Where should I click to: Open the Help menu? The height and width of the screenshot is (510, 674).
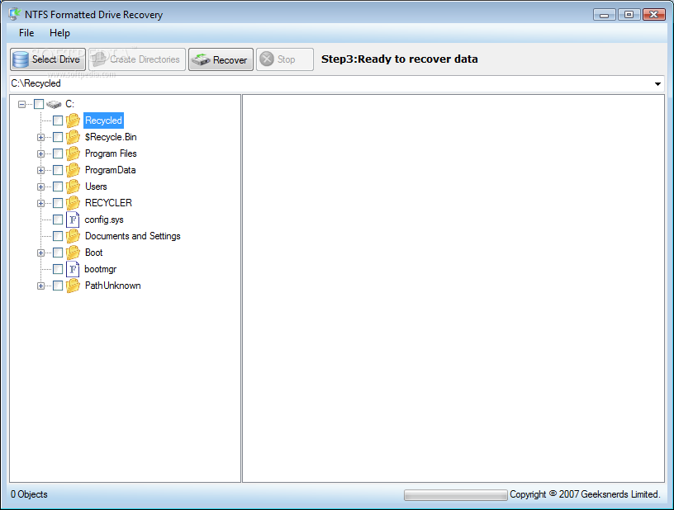click(x=59, y=33)
